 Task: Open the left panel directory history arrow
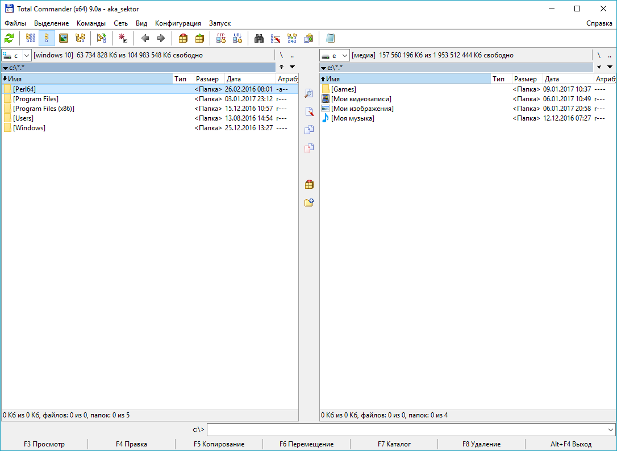293,67
